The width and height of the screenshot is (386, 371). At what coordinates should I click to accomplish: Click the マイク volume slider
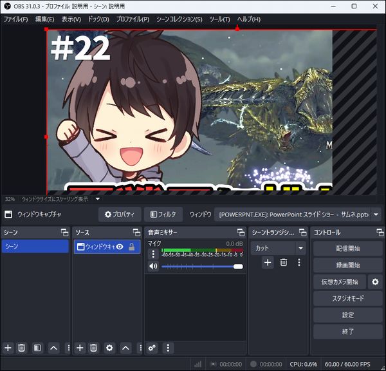click(203, 267)
